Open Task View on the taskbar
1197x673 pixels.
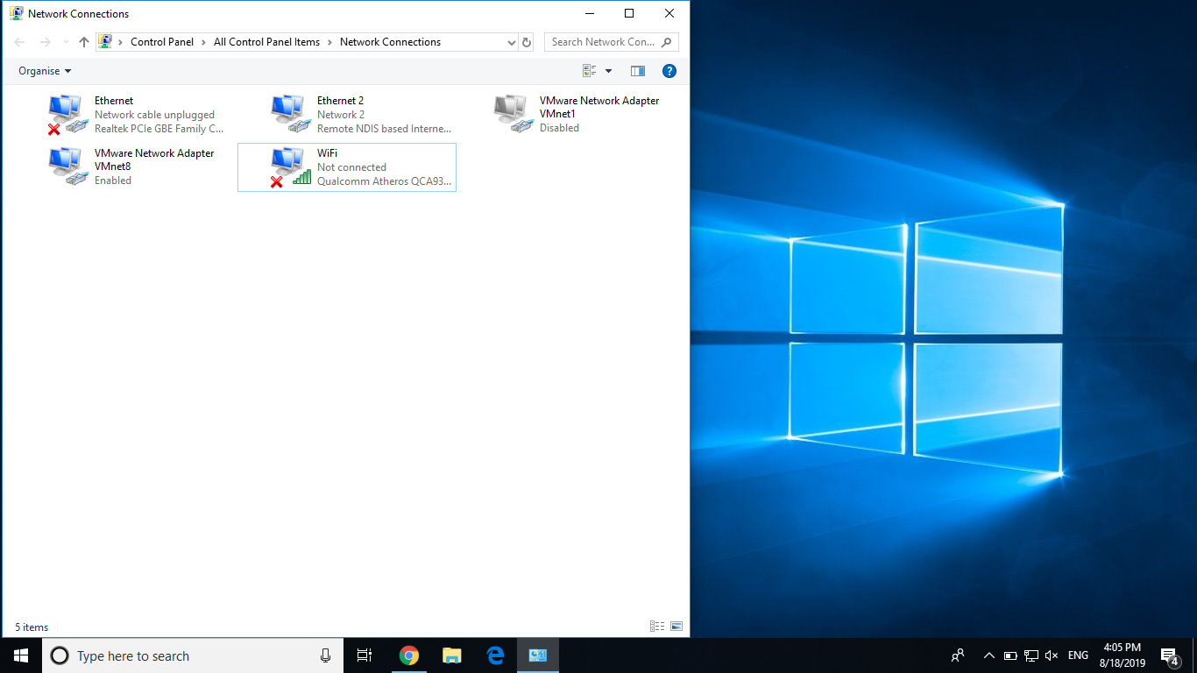(365, 655)
